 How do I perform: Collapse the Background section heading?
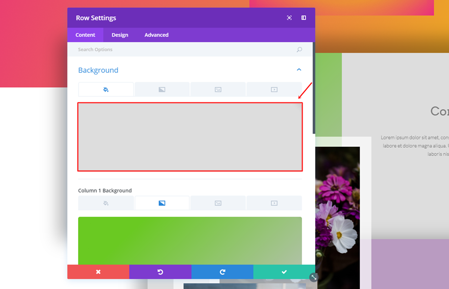[98, 70]
